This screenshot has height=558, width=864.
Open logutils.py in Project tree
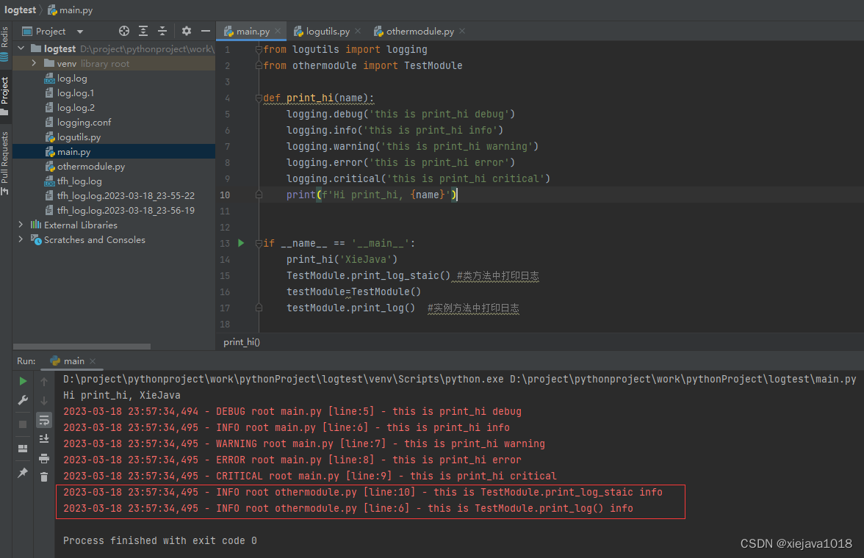pyautogui.click(x=78, y=137)
